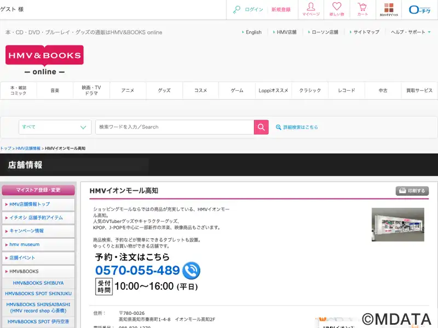Open the shopping cart icon
438x328 pixels.
(x=362, y=7)
